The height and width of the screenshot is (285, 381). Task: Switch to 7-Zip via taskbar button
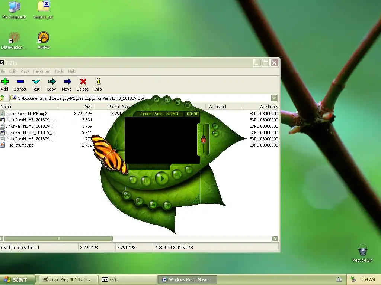point(128,279)
